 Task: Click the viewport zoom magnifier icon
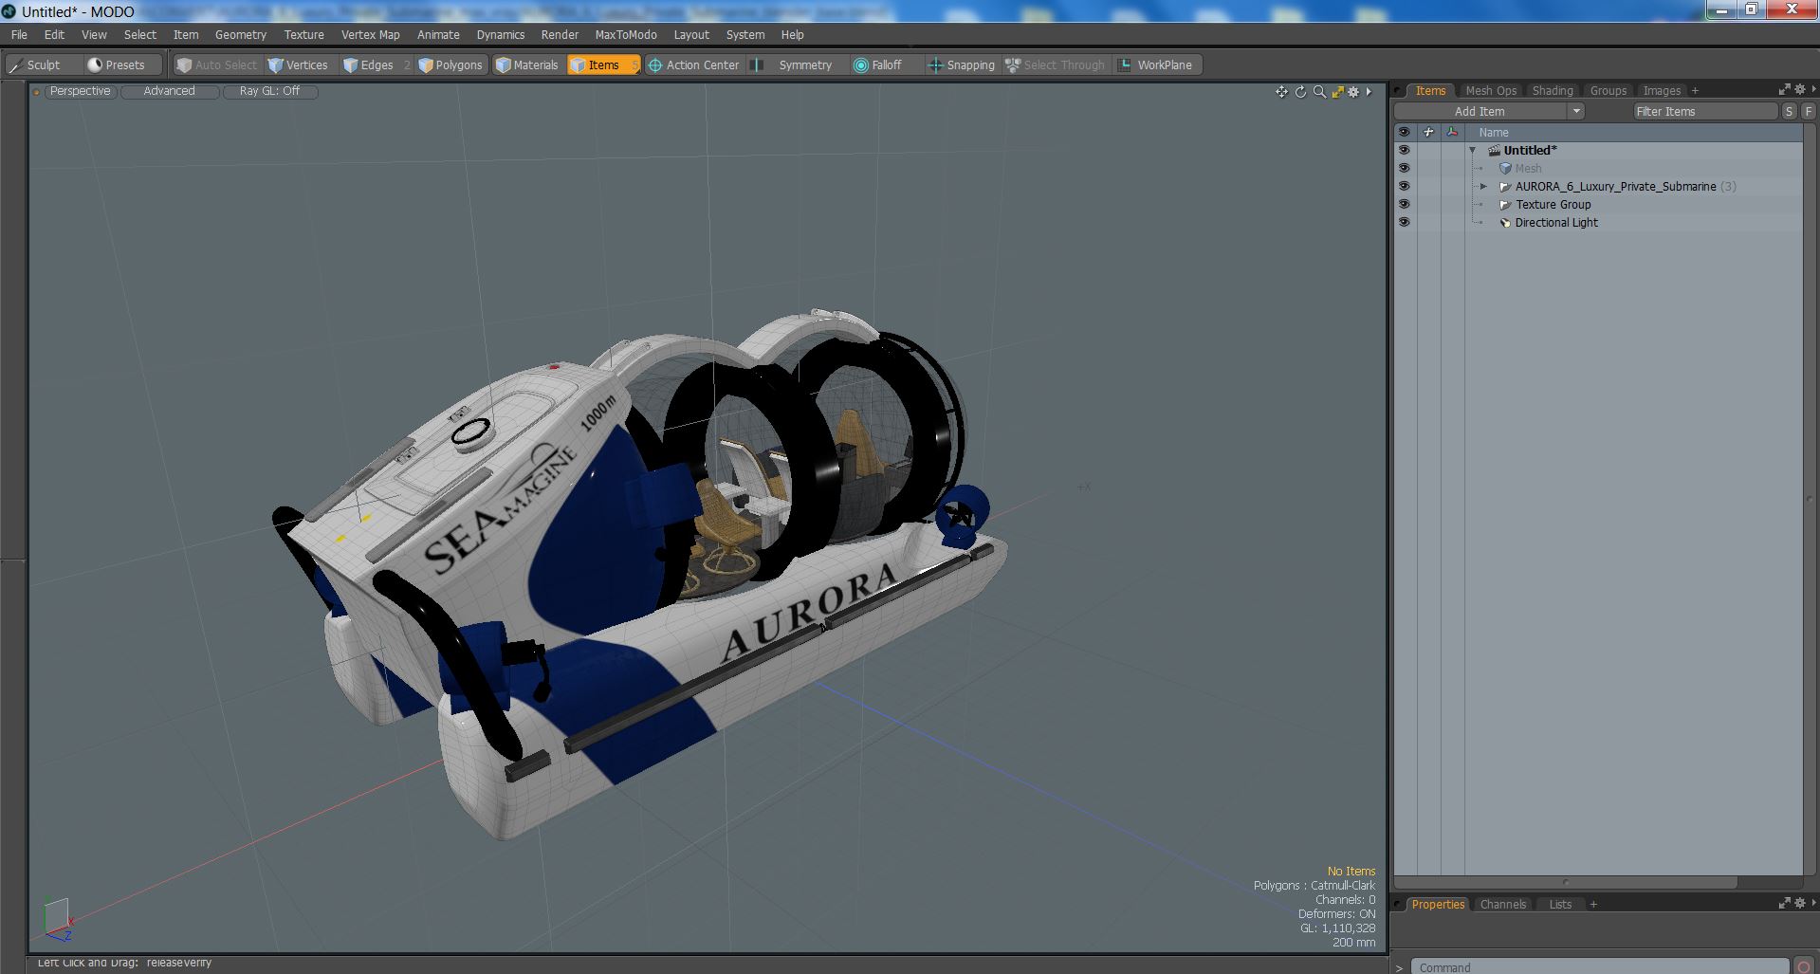click(1319, 92)
